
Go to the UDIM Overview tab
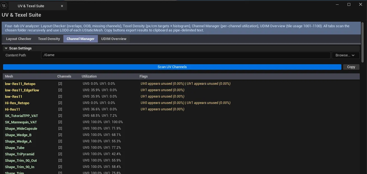click(x=114, y=39)
